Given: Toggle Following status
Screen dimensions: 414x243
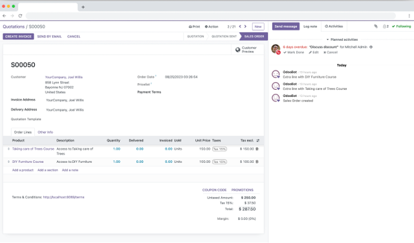Looking at the screenshot, I should 401,26.
